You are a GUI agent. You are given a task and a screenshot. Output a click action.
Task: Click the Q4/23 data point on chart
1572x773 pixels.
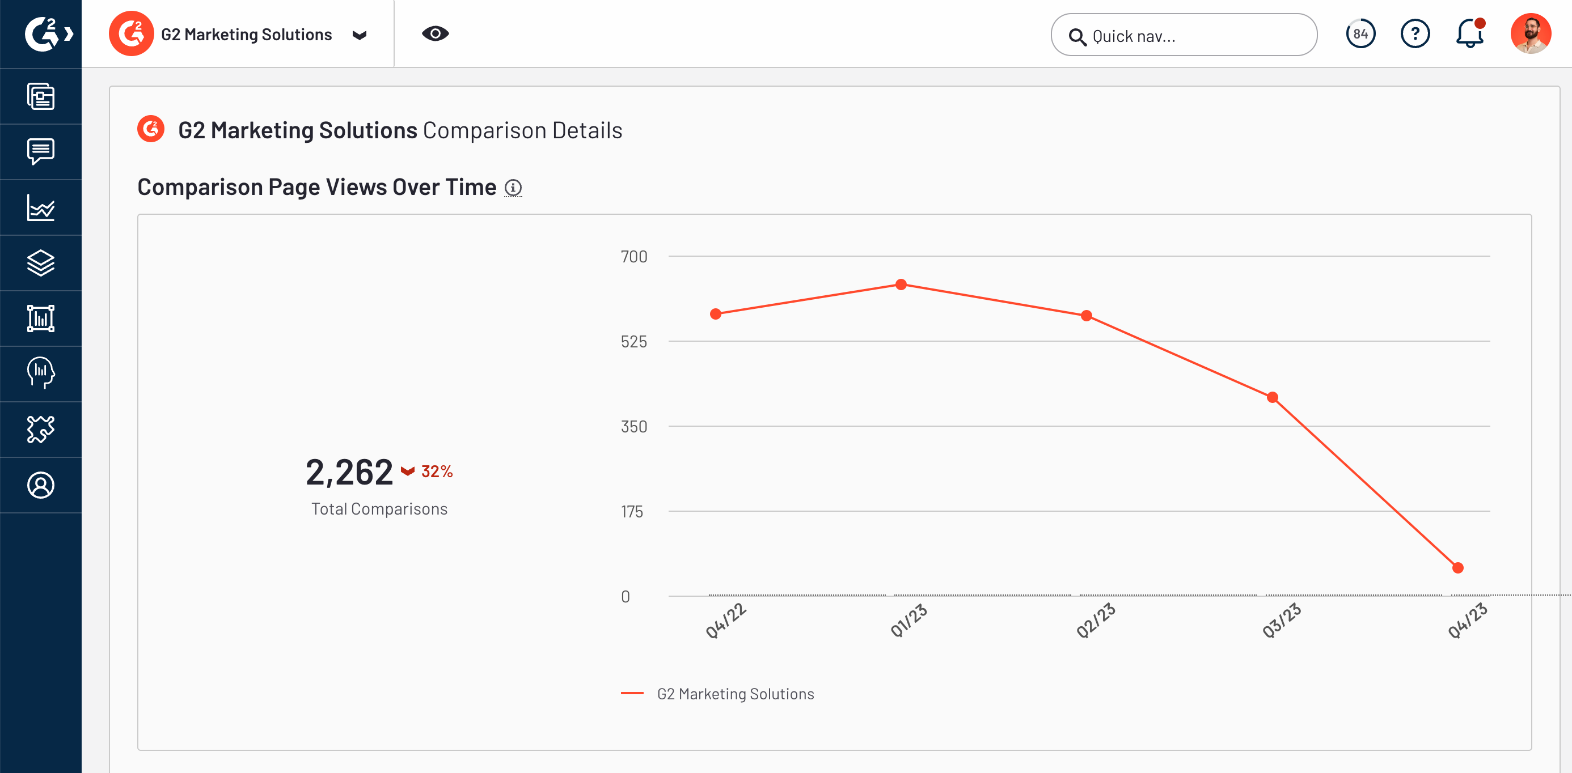[1458, 567]
